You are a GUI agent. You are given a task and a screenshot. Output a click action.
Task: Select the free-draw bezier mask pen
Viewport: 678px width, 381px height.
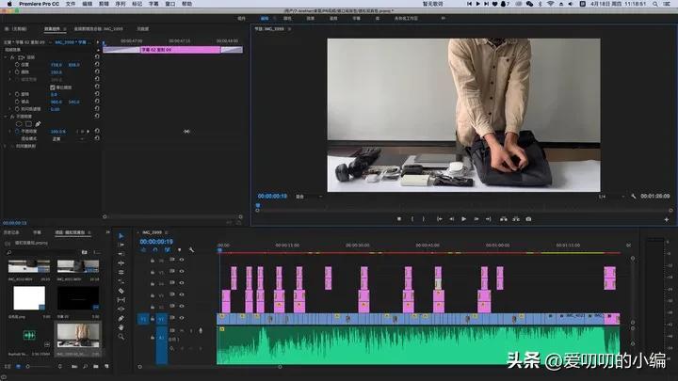pos(38,124)
